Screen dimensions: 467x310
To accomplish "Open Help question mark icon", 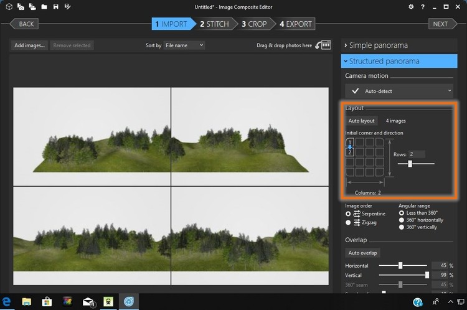I will pos(422,7).
